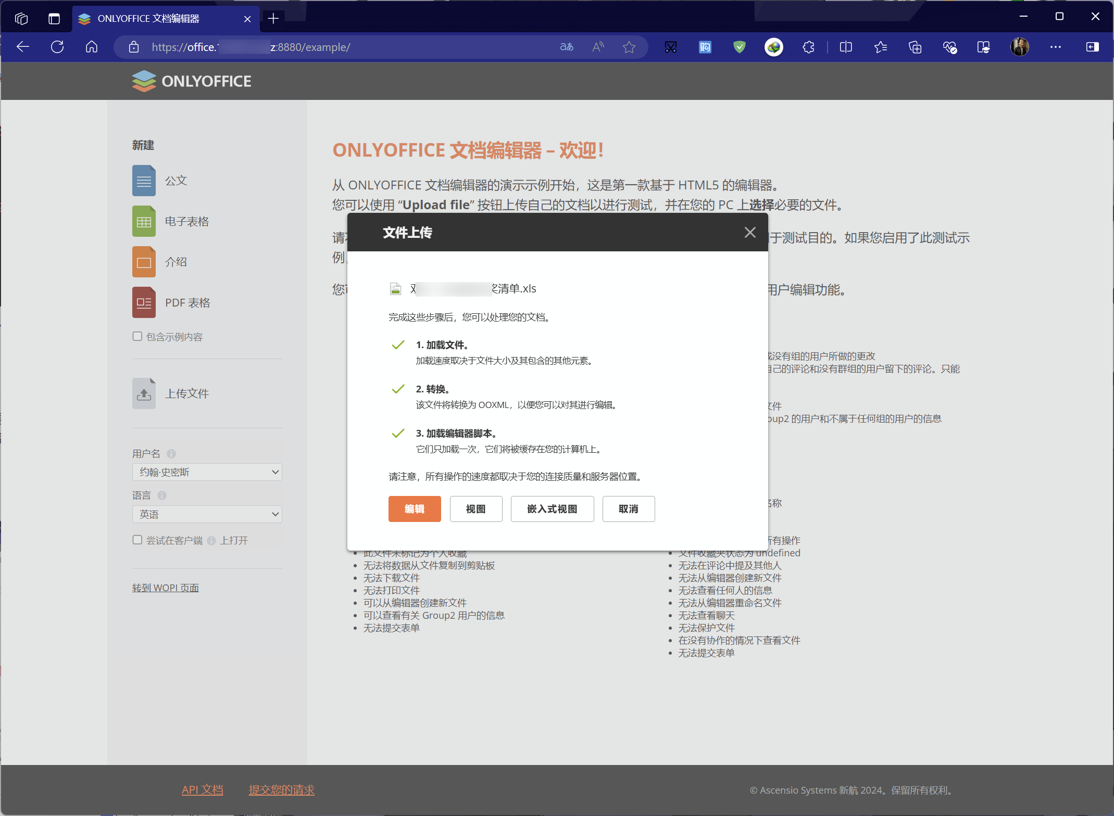Screen dimensions: 1114x816
Task: Refresh the page
Action: (x=57, y=47)
